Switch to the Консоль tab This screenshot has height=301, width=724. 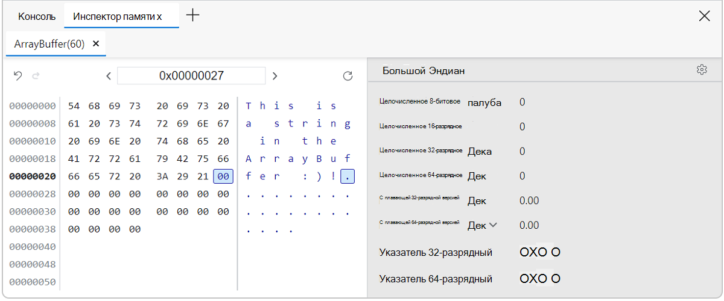click(37, 16)
